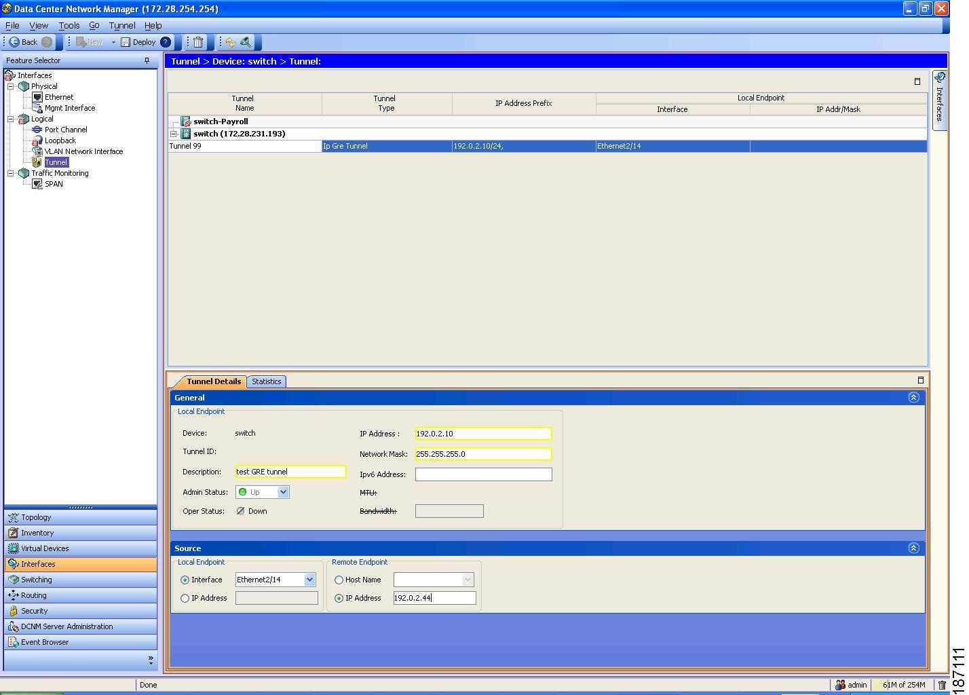
Task: Open the Port Channel item in tree
Action: point(65,130)
